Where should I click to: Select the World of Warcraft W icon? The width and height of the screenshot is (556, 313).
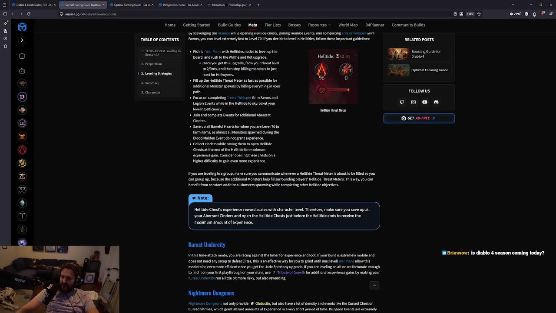click(22, 163)
